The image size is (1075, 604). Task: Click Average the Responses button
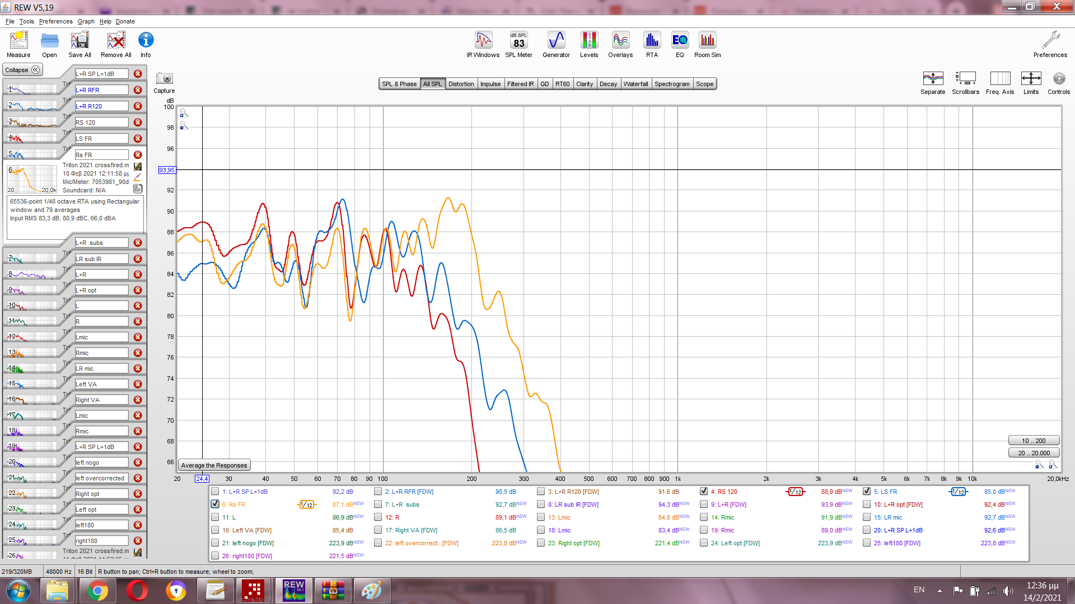point(214,465)
